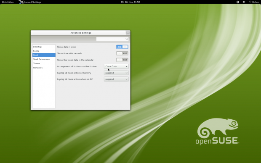Image resolution: width=261 pixels, height=163 pixels.
Task: Open Laptop lid close action on battery dropdown
Action: coord(116,73)
